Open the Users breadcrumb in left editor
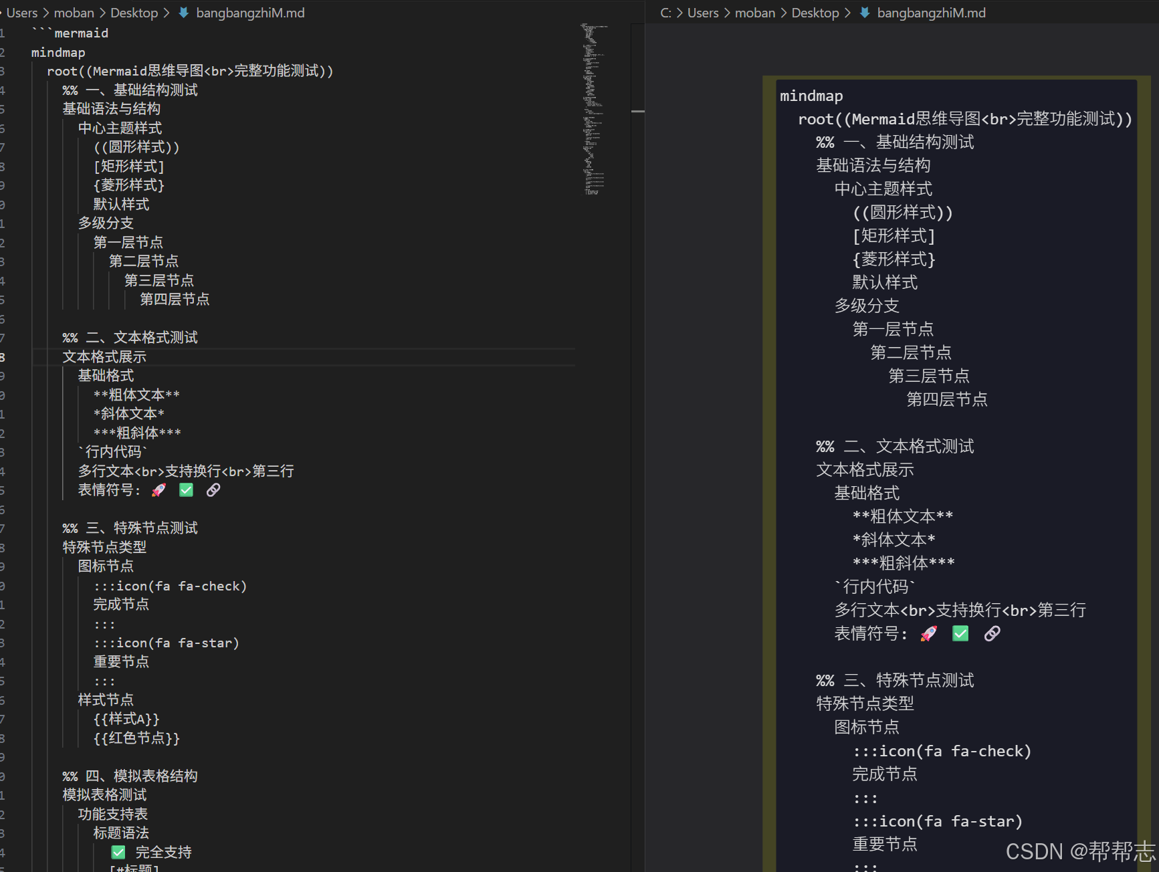Screen dimensions: 1159x872 coord(22,13)
